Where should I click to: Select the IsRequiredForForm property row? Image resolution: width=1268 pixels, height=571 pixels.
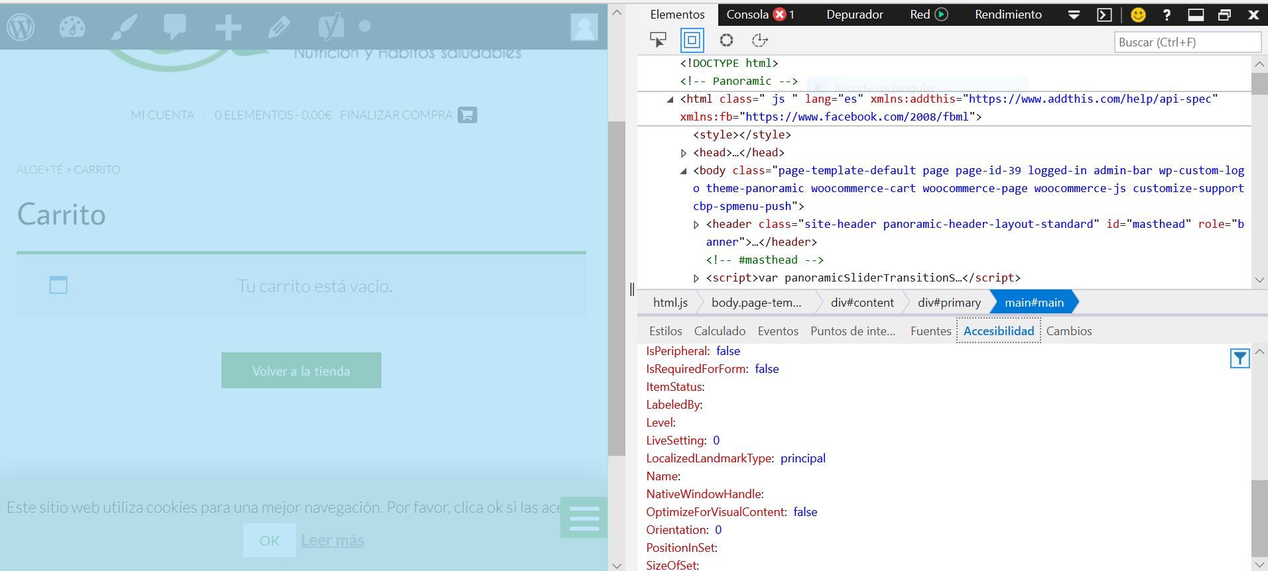pyautogui.click(x=712, y=369)
